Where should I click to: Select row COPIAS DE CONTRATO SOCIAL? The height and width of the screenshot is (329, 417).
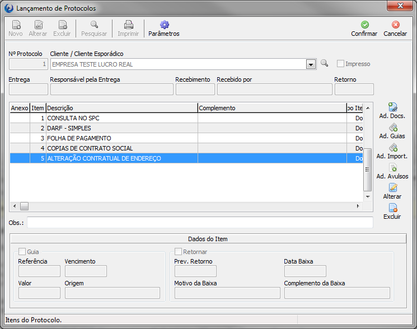click(x=186, y=148)
